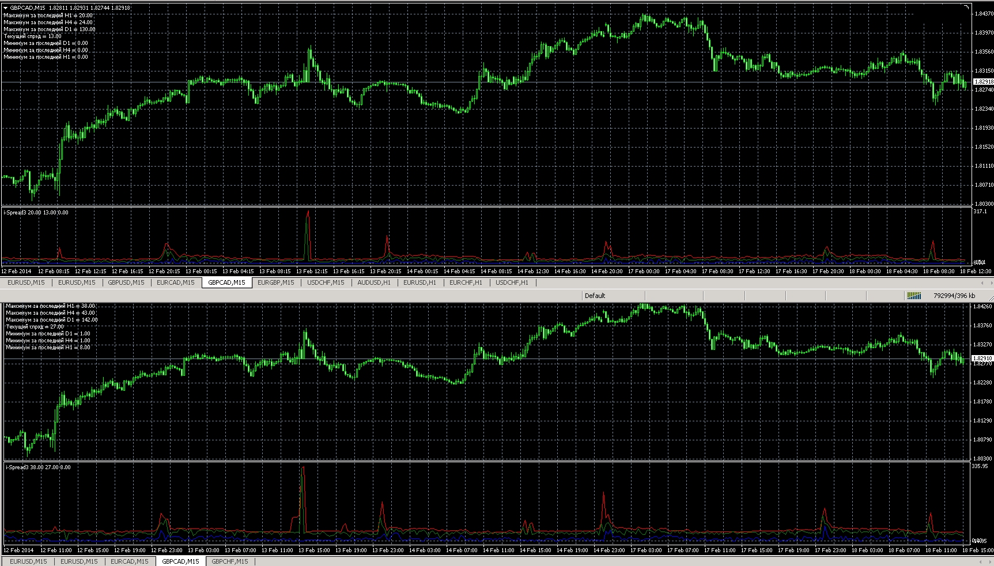This screenshot has width=994, height=566.
Task: Click the 1.82910 current price label in lower chart
Action: 982,359
